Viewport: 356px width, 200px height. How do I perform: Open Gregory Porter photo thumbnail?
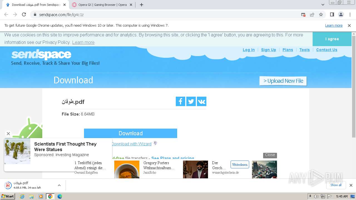196,169
